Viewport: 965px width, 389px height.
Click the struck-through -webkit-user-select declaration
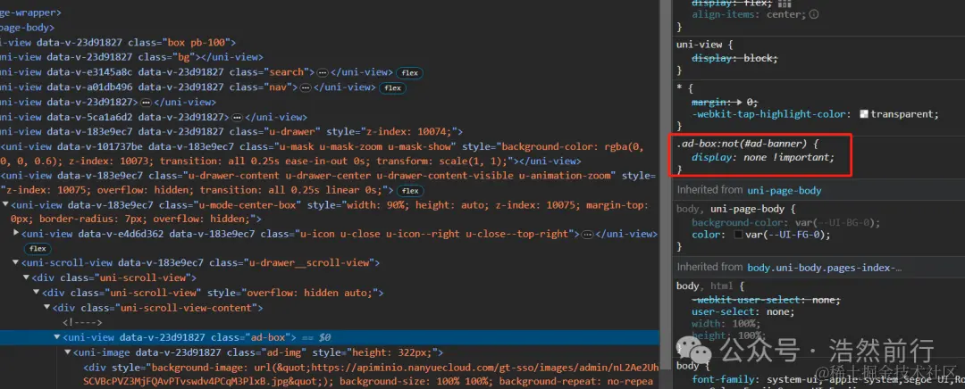(x=767, y=300)
